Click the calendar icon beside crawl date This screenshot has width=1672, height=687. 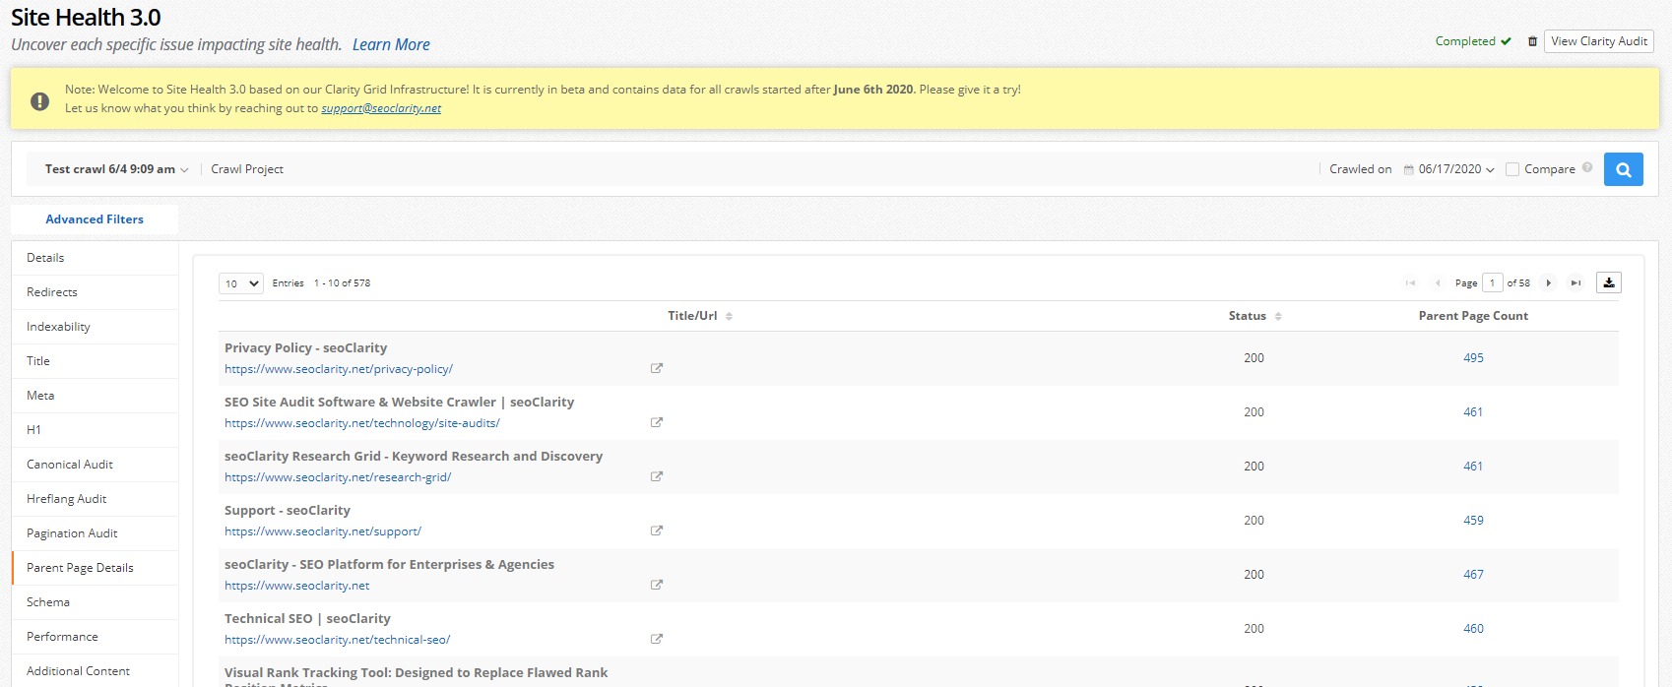tap(1409, 169)
